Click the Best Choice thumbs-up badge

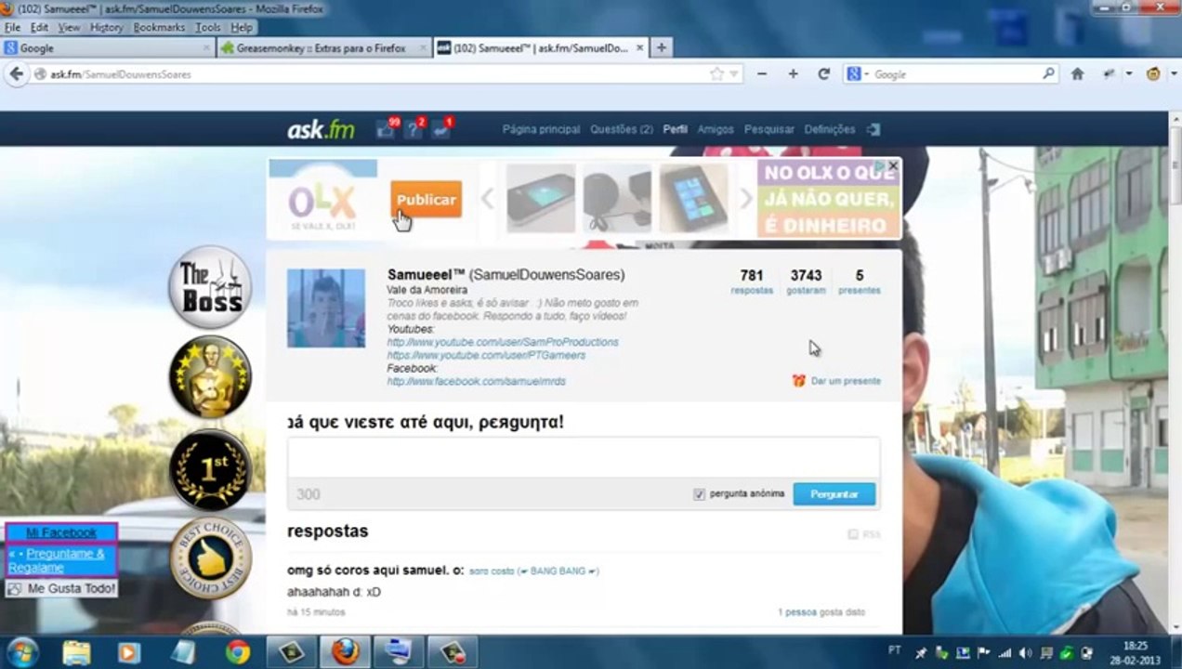pyautogui.click(x=210, y=558)
